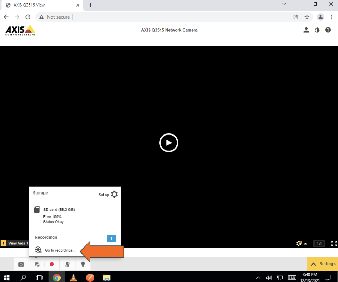Start recording with the red record icon
The image size is (338, 282).
point(52,264)
